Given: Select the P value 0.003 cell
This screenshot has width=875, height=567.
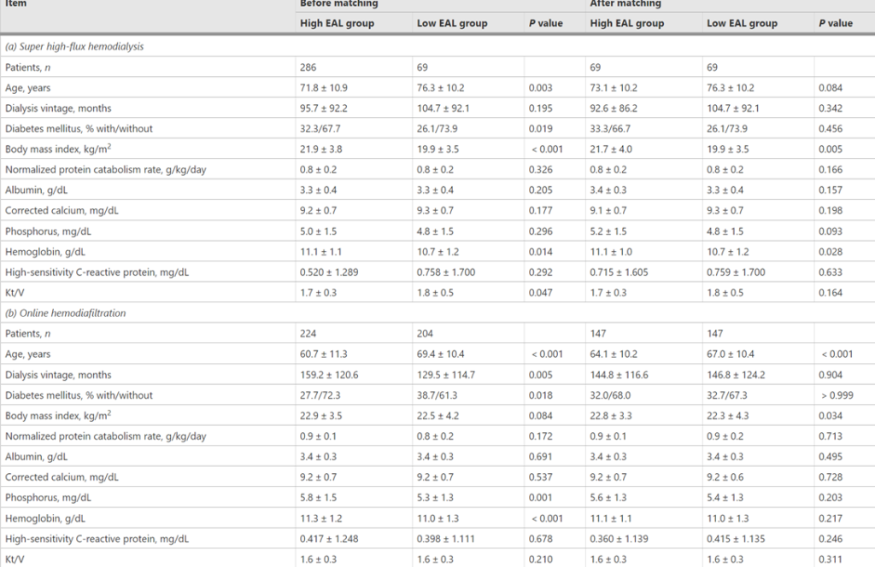Looking at the screenshot, I should coord(539,88).
